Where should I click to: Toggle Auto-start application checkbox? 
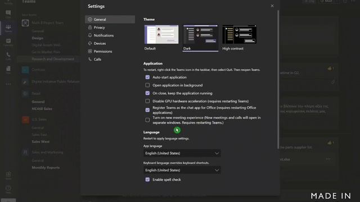147,77
